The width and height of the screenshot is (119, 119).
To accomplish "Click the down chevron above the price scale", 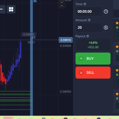I will click(62, 2).
